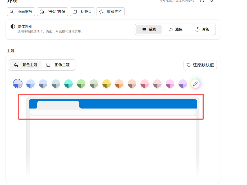Click the reset arrow icon on 还原默认值
The height and width of the screenshot is (185, 247).
188,65
